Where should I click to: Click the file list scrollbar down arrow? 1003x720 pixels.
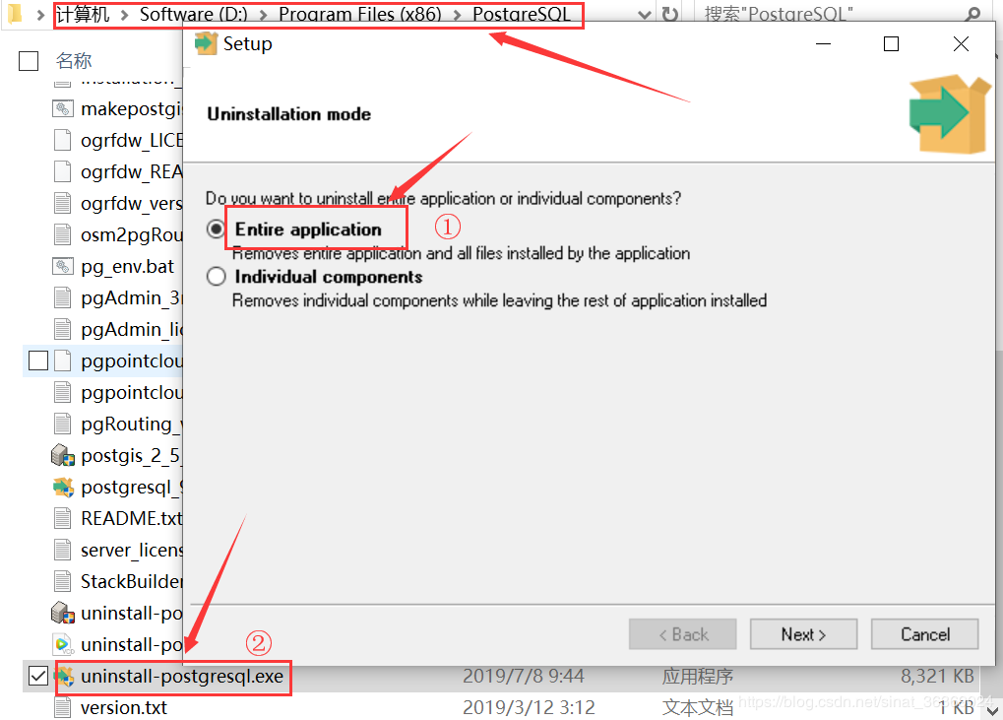[x=992, y=710]
